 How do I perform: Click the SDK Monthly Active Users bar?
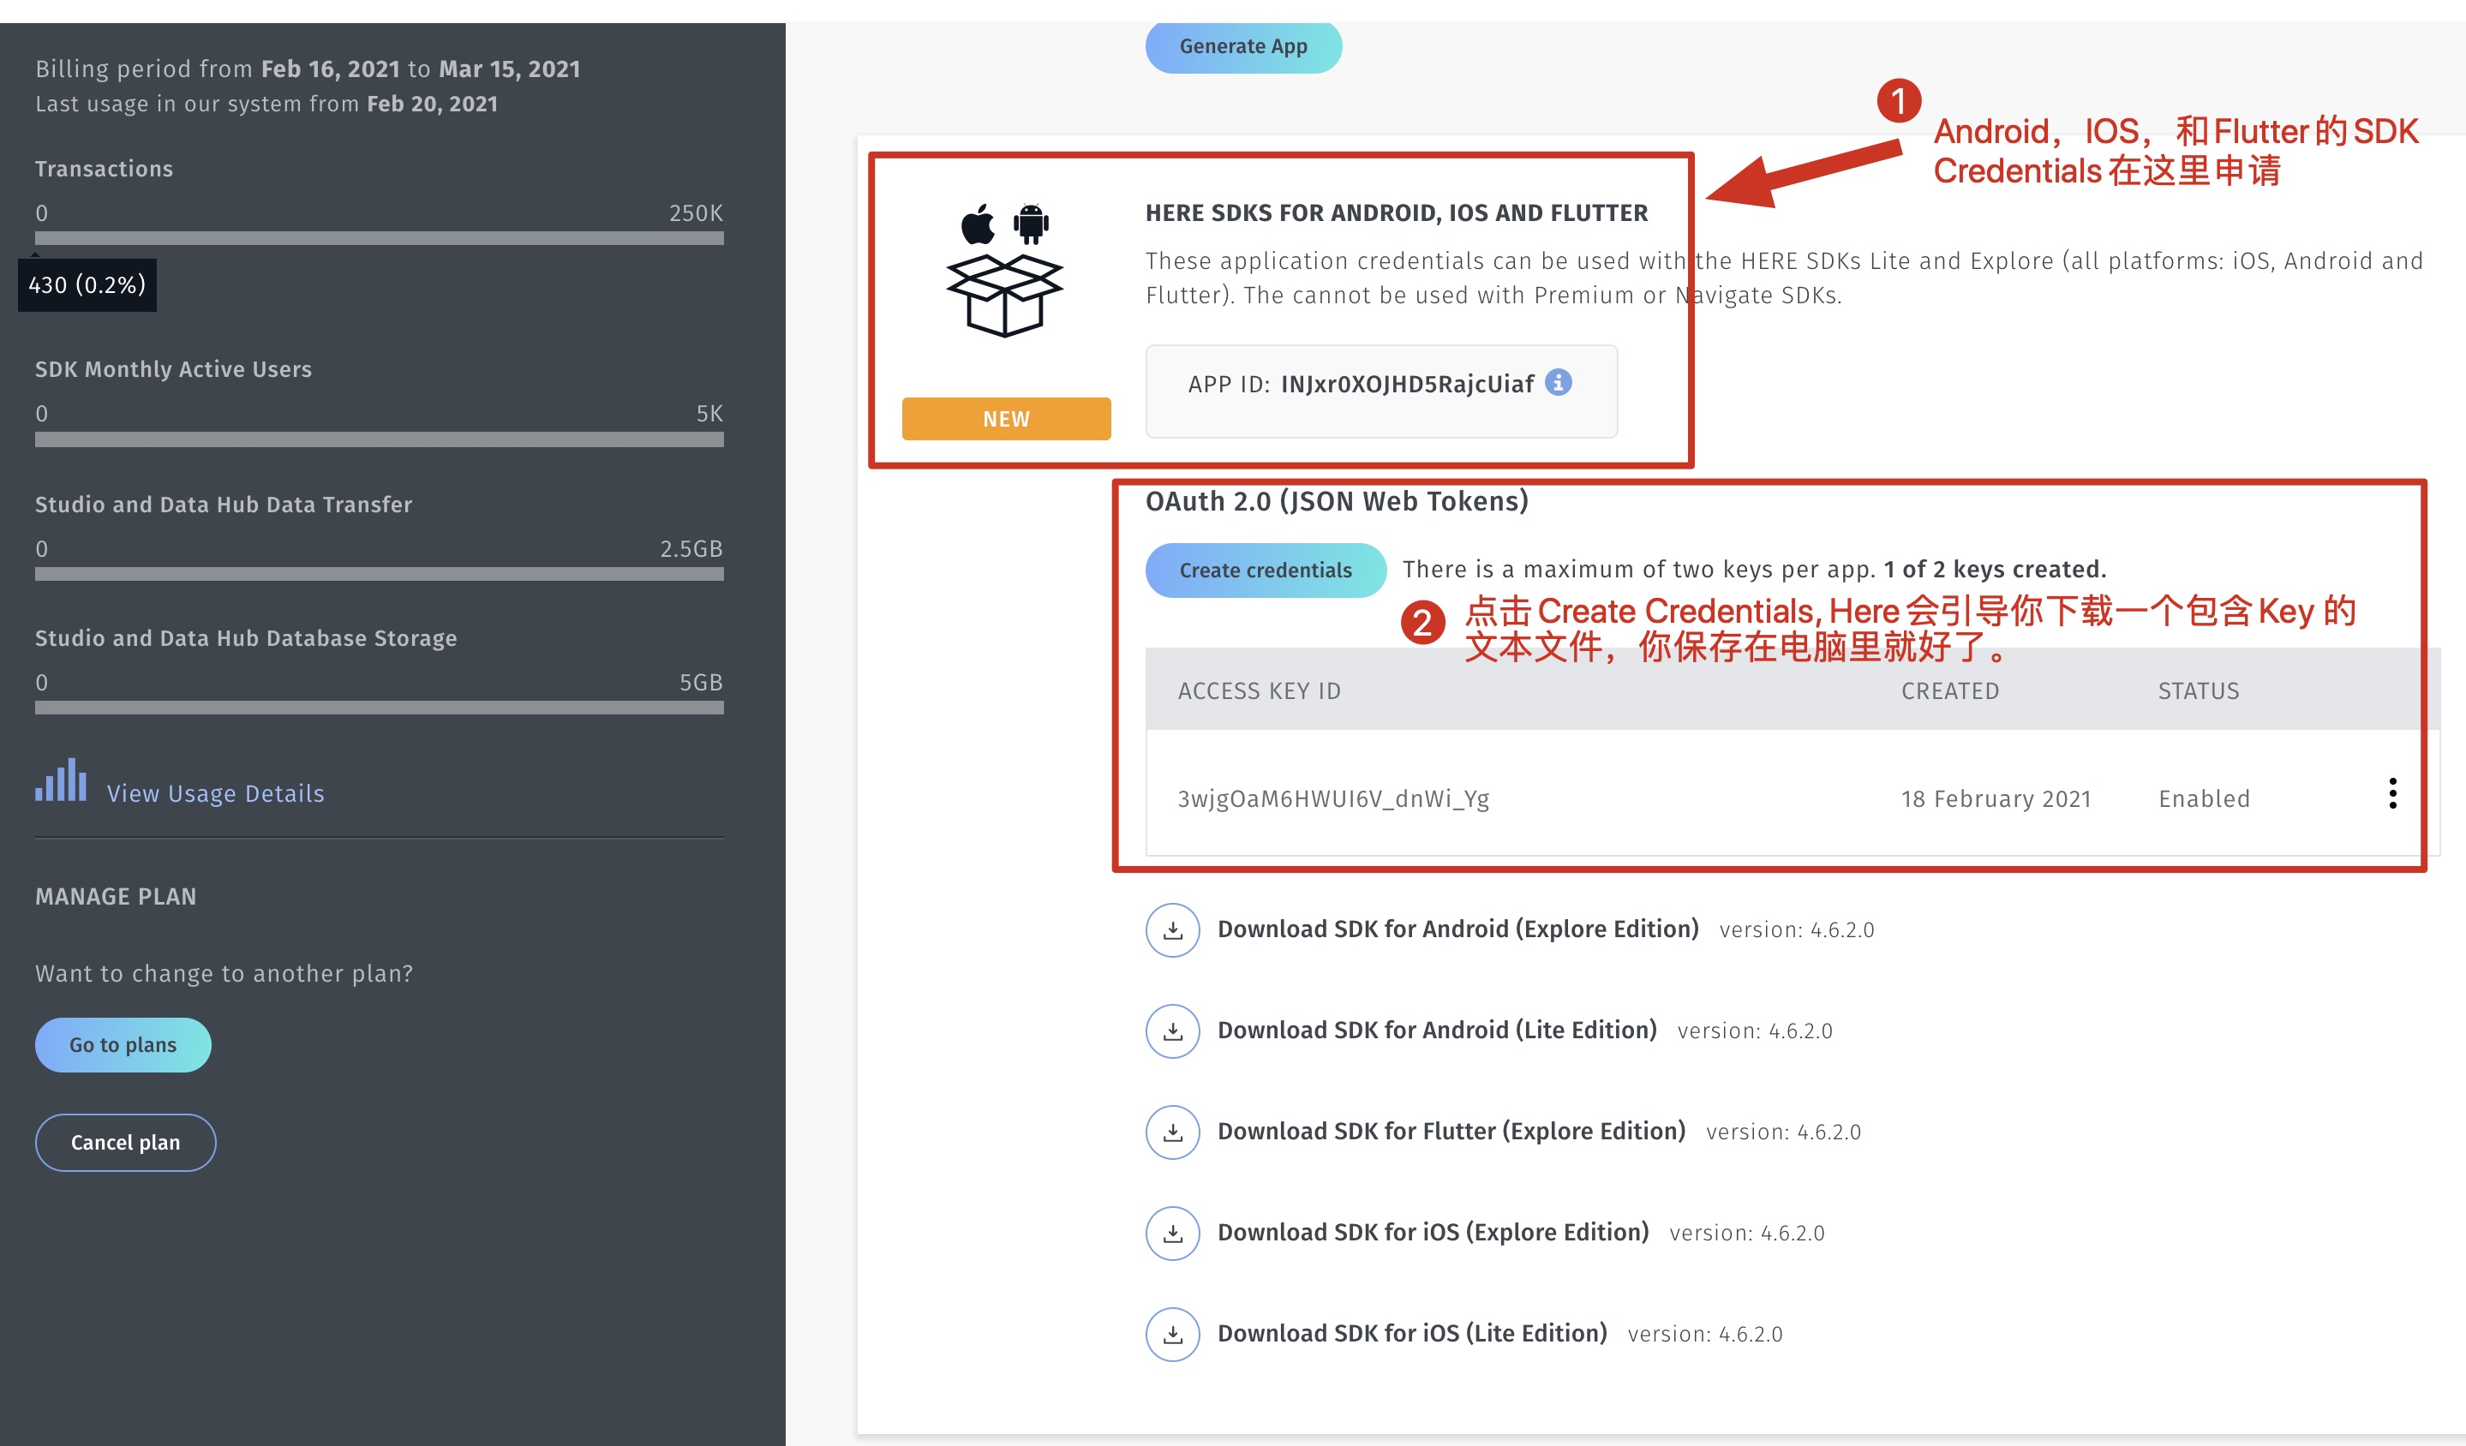click(380, 439)
